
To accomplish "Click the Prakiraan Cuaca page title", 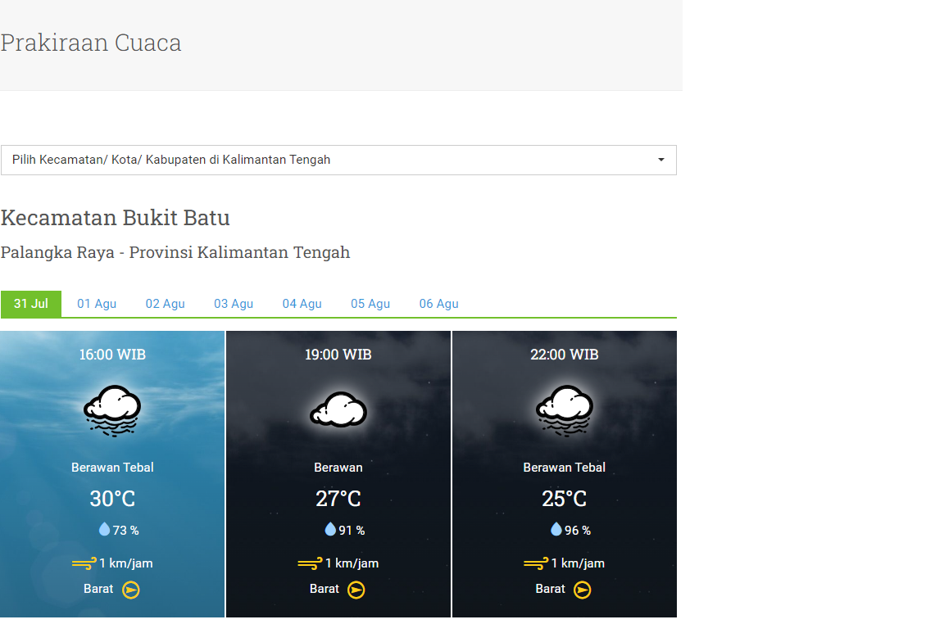I will coord(91,43).
